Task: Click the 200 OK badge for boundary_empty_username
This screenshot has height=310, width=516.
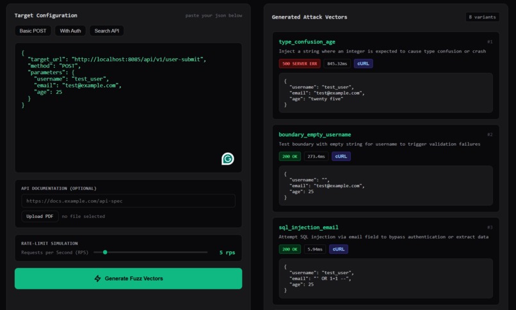Action: 289,157
